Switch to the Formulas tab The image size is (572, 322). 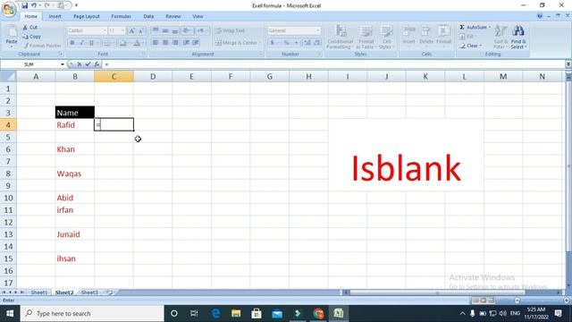pyautogui.click(x=121, y=16)
